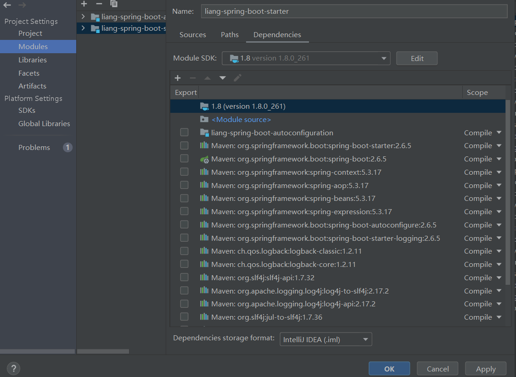
Task: Click the Problems count badge
Action: click(x=67, y=147)
